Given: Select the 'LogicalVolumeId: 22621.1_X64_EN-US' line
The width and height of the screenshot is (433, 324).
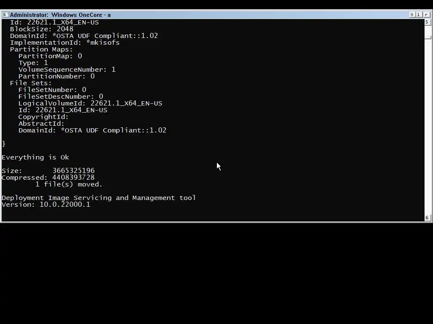Looking at the screenshot, I should click(90, 103).
